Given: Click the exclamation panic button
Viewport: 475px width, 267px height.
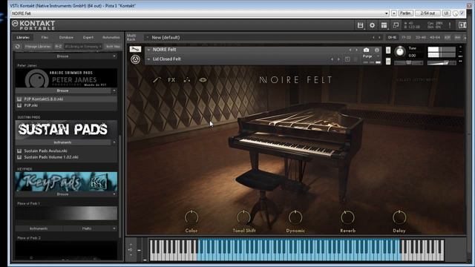Looking at the screenshot, I should point(450,25).
